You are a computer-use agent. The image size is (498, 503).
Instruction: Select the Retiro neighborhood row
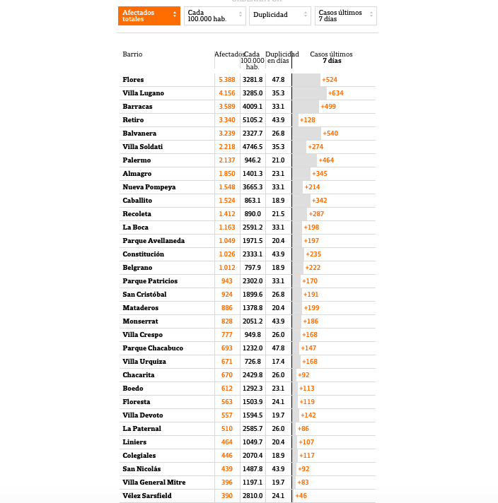(x=133, y=120)
